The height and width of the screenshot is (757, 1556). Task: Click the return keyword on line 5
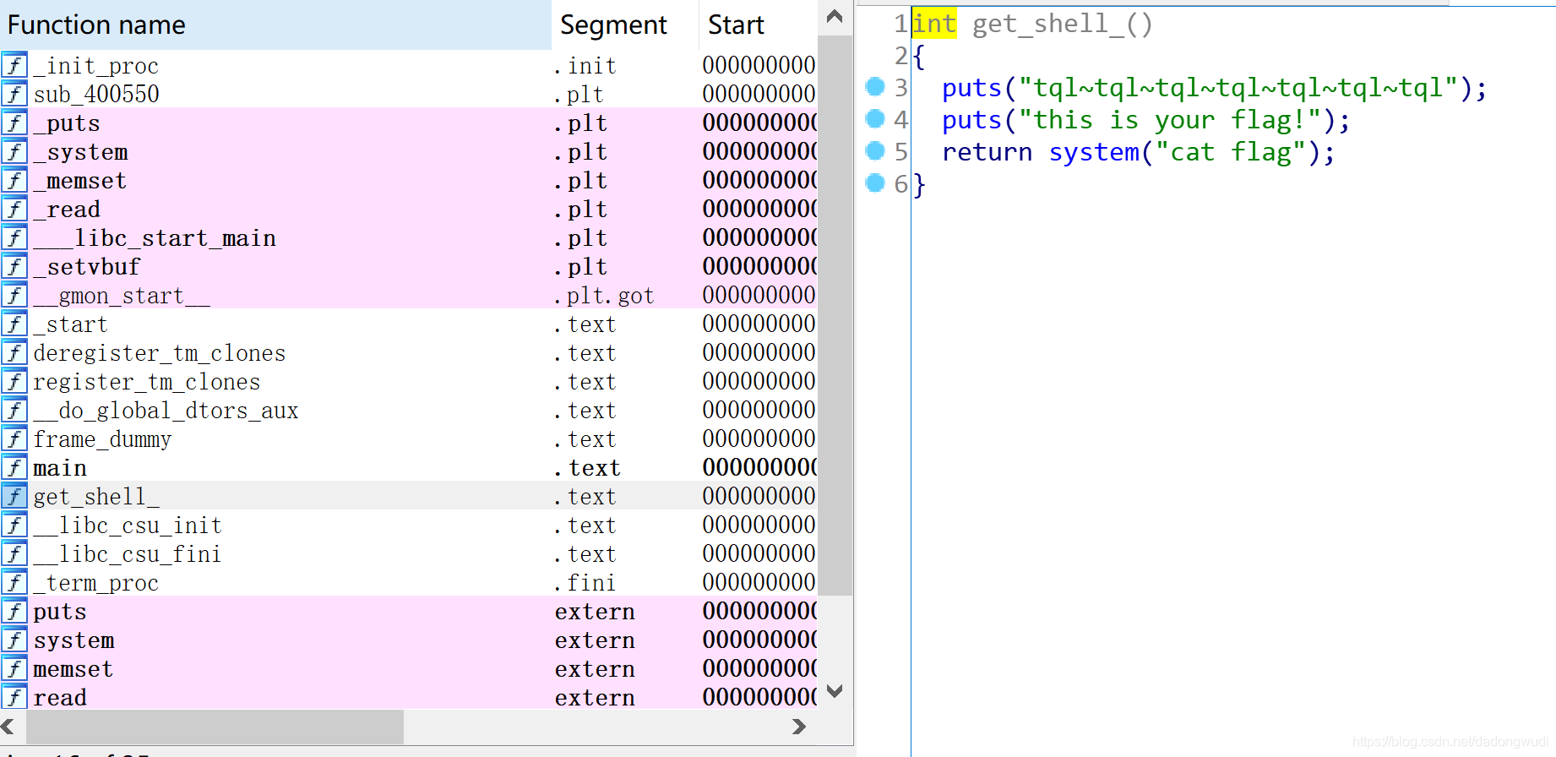(x=987, y=152)
